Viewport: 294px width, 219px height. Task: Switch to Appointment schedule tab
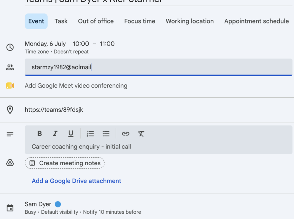click(x=256, y=21)
